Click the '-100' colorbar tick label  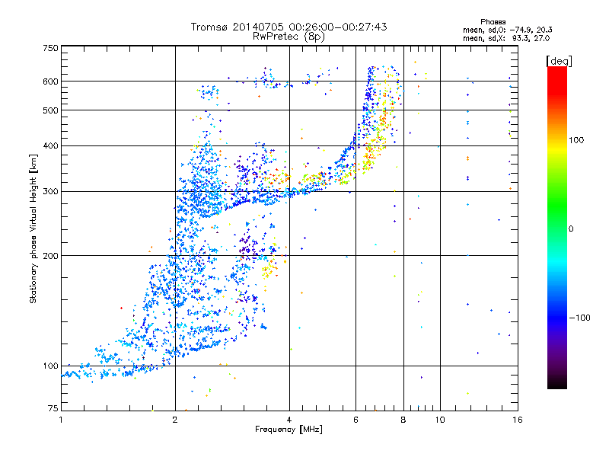coord(580,318)
